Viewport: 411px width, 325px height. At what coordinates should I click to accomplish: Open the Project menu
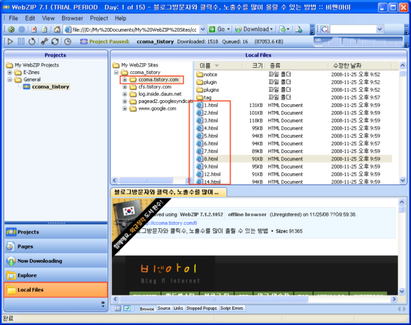(x=99, y=19)
